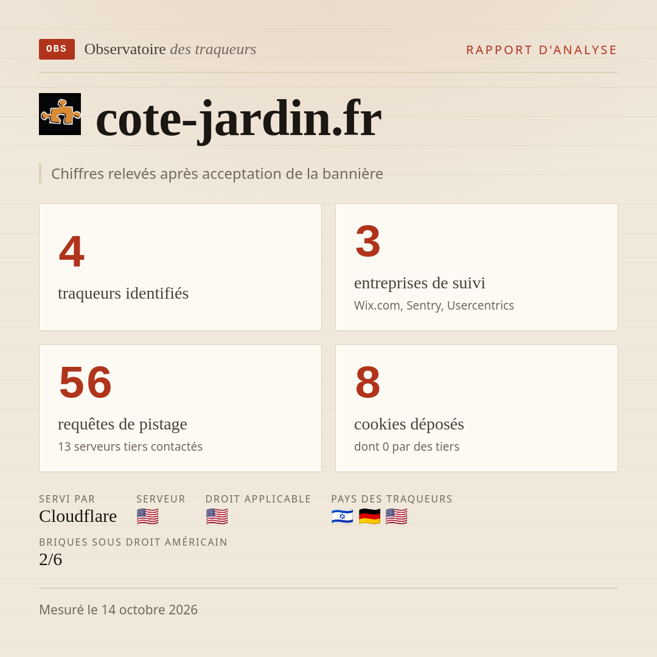Click the cote-jardin.fr puzzle-piece favicon

pyautogui.click(x=60, y=114)
